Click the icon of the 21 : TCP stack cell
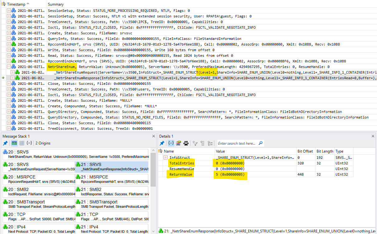 tap(78, 214)
